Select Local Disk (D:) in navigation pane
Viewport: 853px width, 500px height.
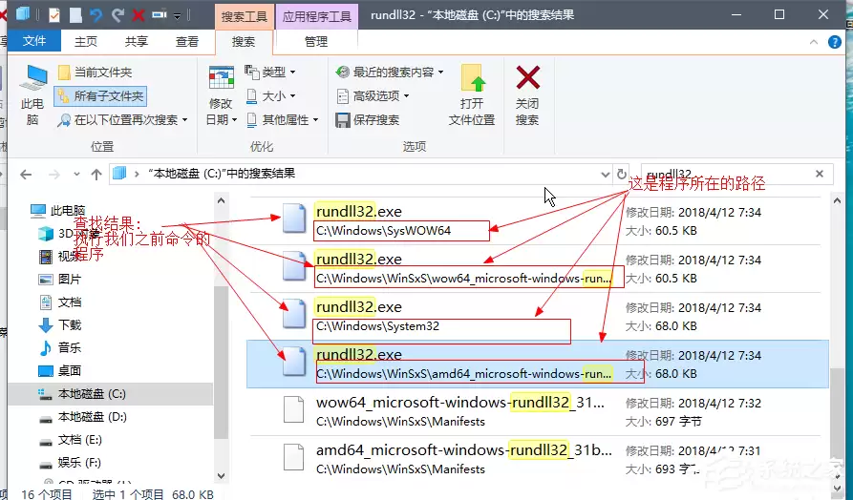83,417
